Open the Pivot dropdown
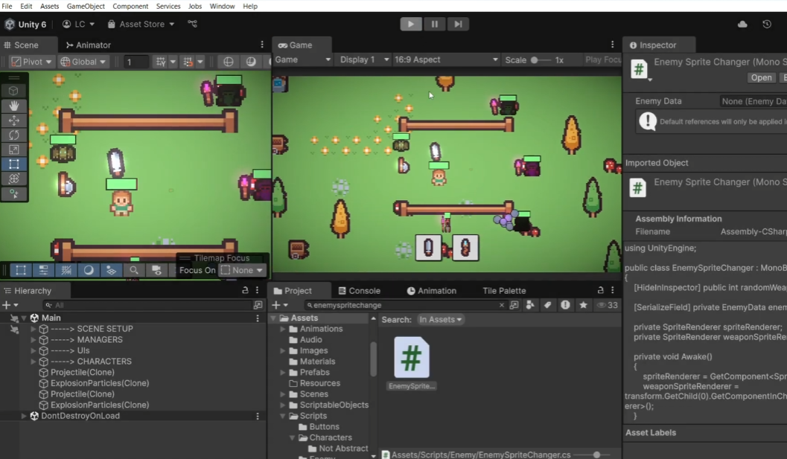Image resolution: width=787 pixels, height=459 pixels. tap(31, 62)
